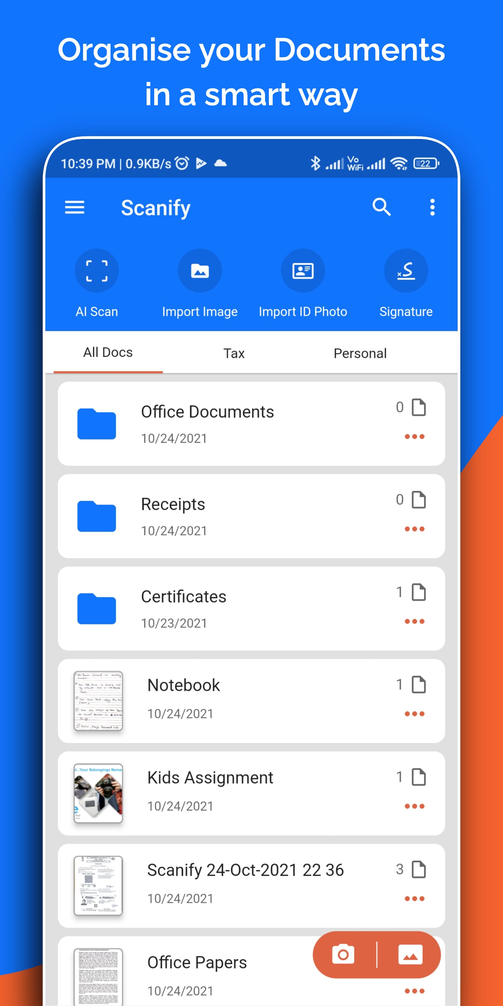This screenshot has width=503, height=1006.
Task: Tap the Import ID Photo label
Action: [303, 312]
